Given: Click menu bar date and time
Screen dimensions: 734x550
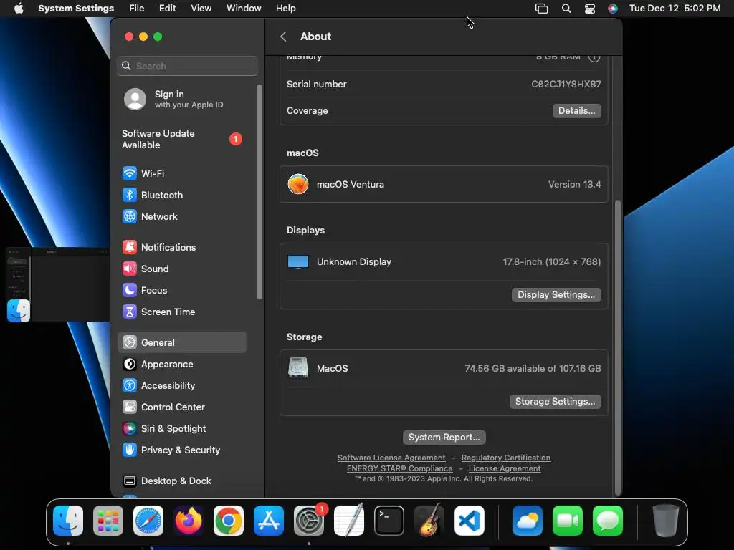Looking at the screenshot, I should (675, 9).
